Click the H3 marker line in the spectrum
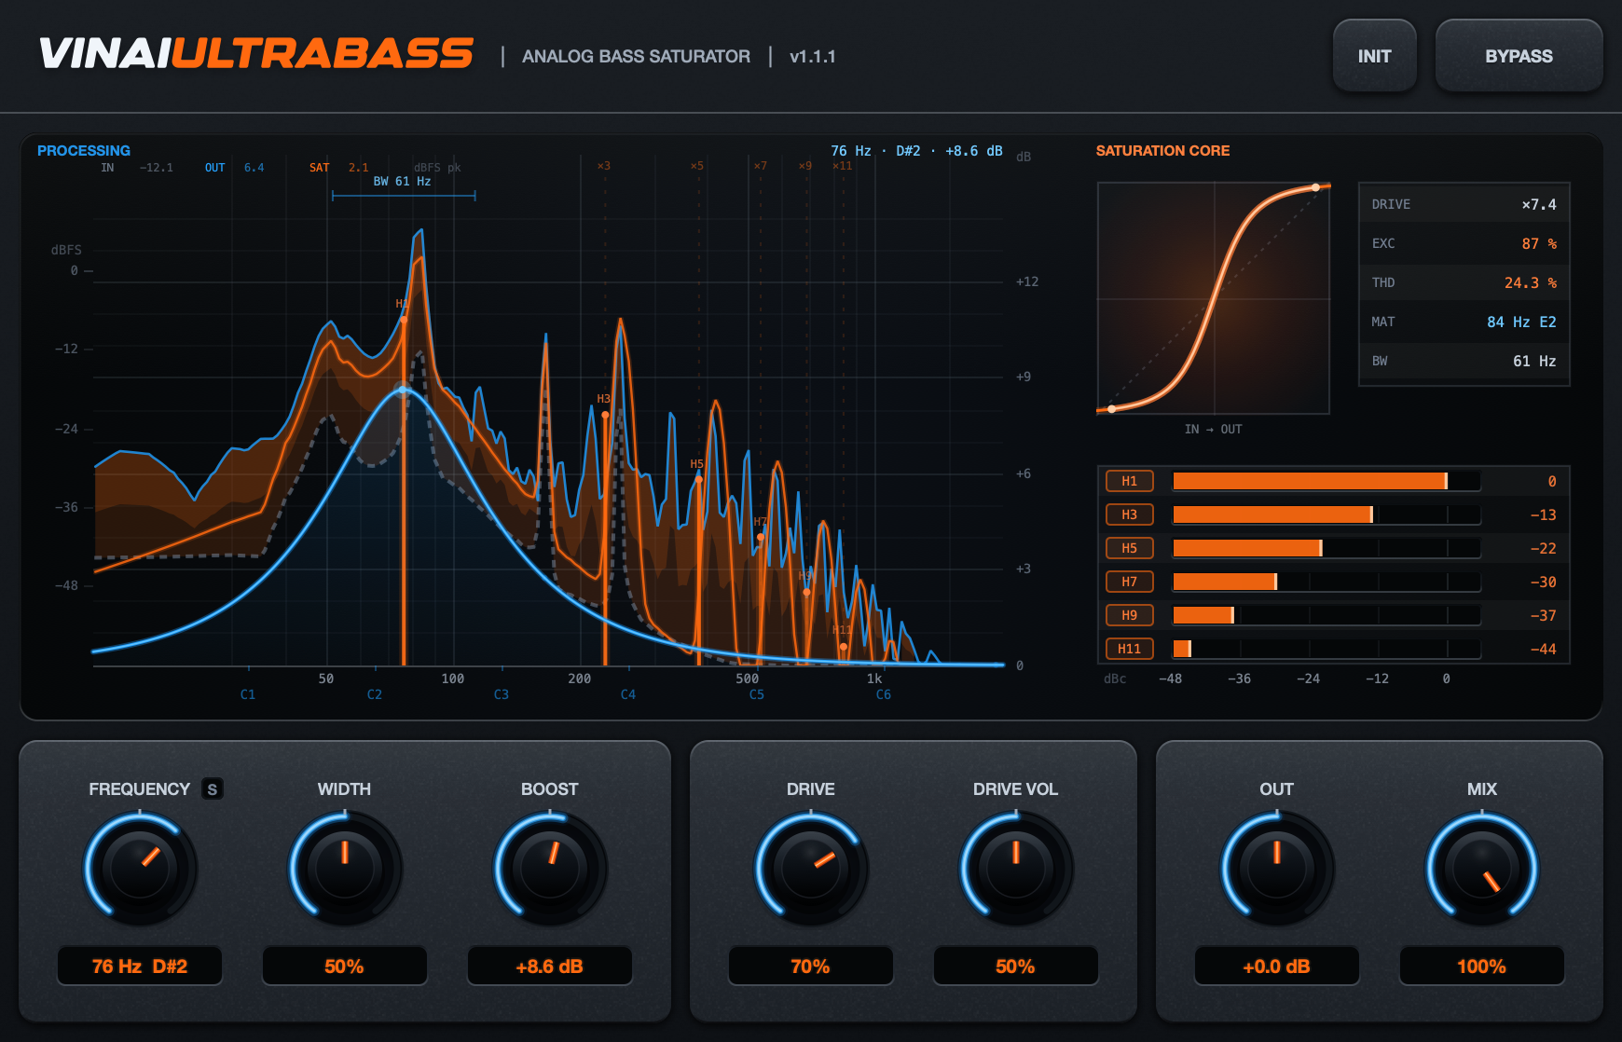 click(605, 539)
